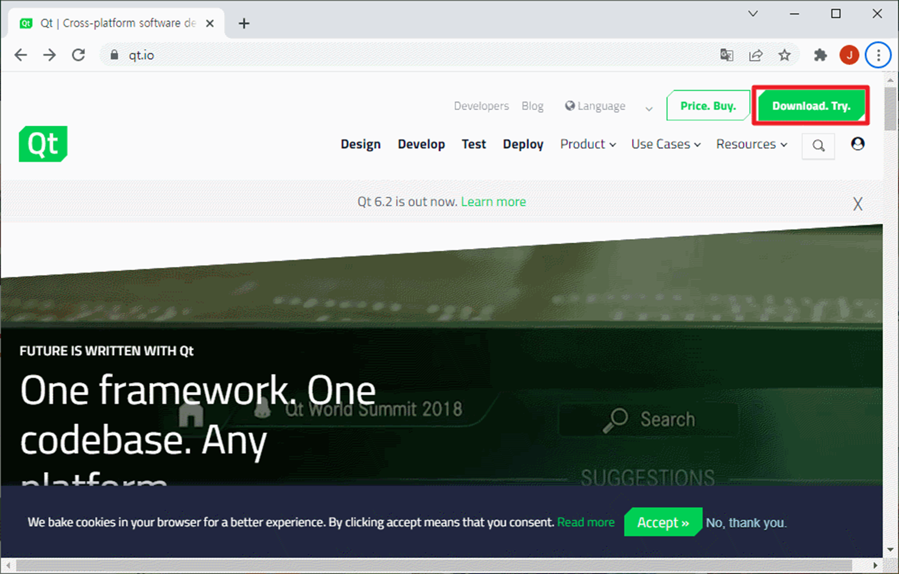Open the Design menu item
899x574 pixels.
360,144
